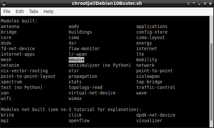Click the highlighted mmwave module name

pos(76,60)
